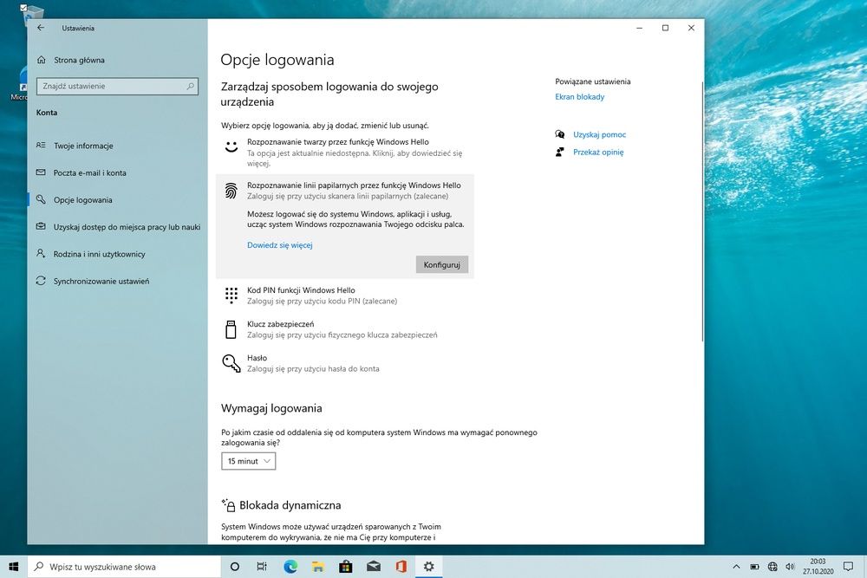Open Synchronizowanie ustawień section

pos(117,281)
